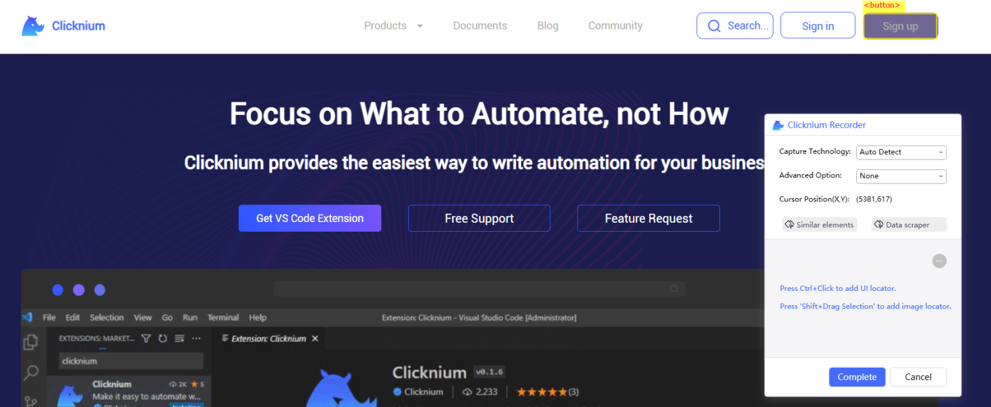Image resolution: width=991 pixels, height=407 pixels.
Task: Open Community in top navigation
Action: [x=615, y=25]
